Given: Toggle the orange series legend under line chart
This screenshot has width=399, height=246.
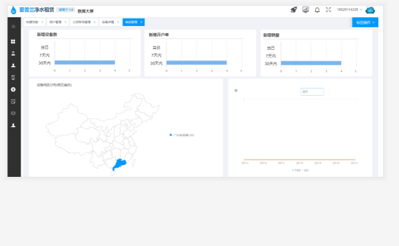Looking at the screenshot, I should coord(305,170).
